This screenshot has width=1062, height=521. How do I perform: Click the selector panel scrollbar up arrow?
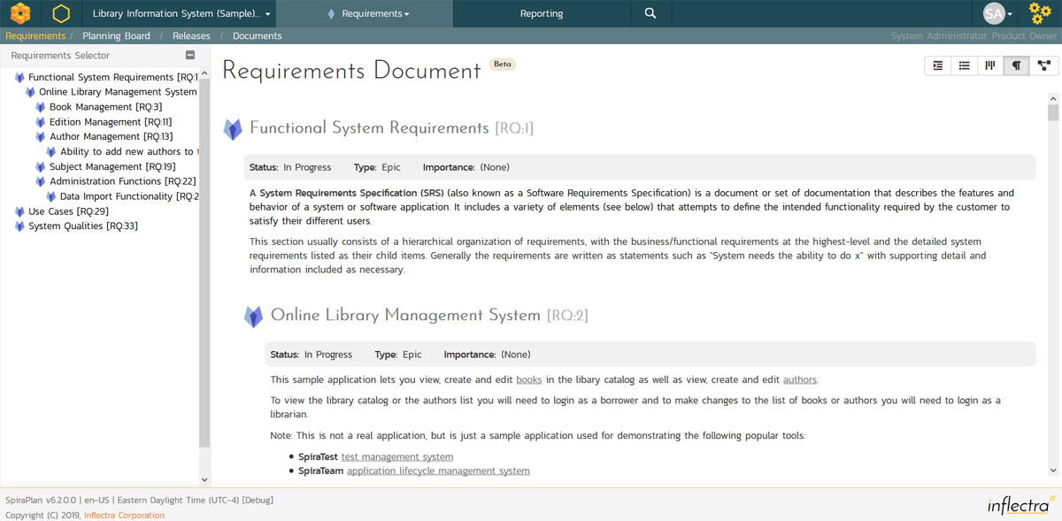click(204, 74)
